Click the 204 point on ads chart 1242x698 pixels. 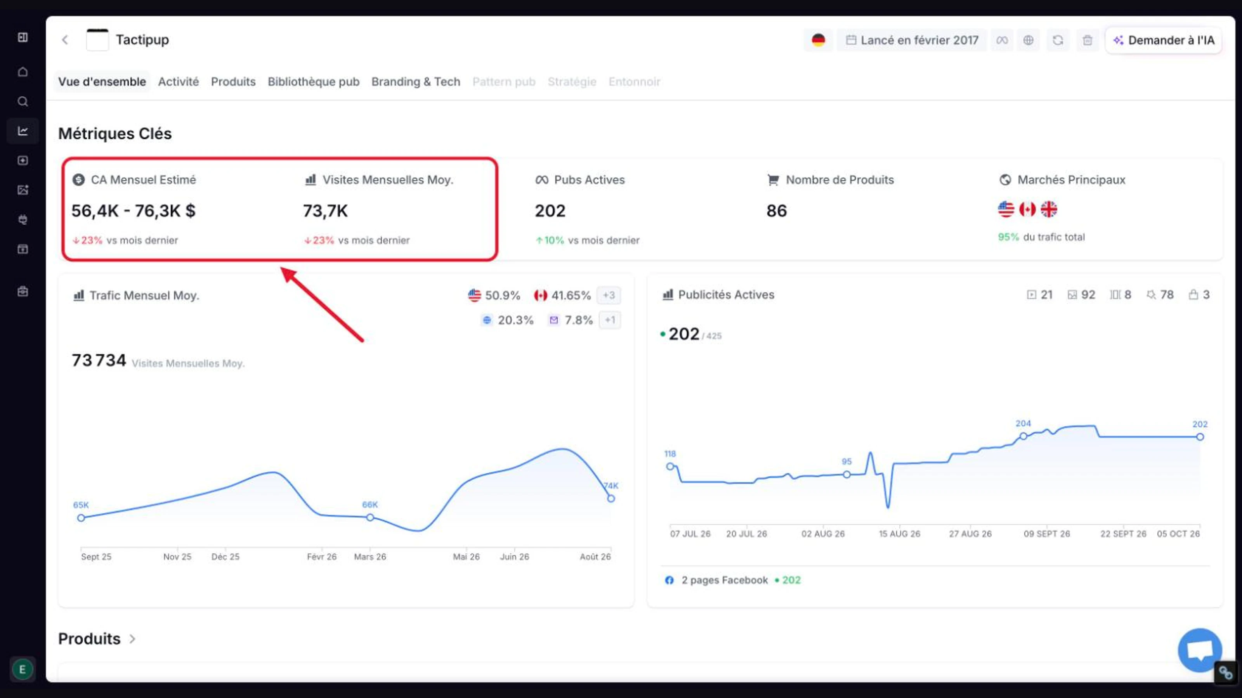(x=1023, y=436)
